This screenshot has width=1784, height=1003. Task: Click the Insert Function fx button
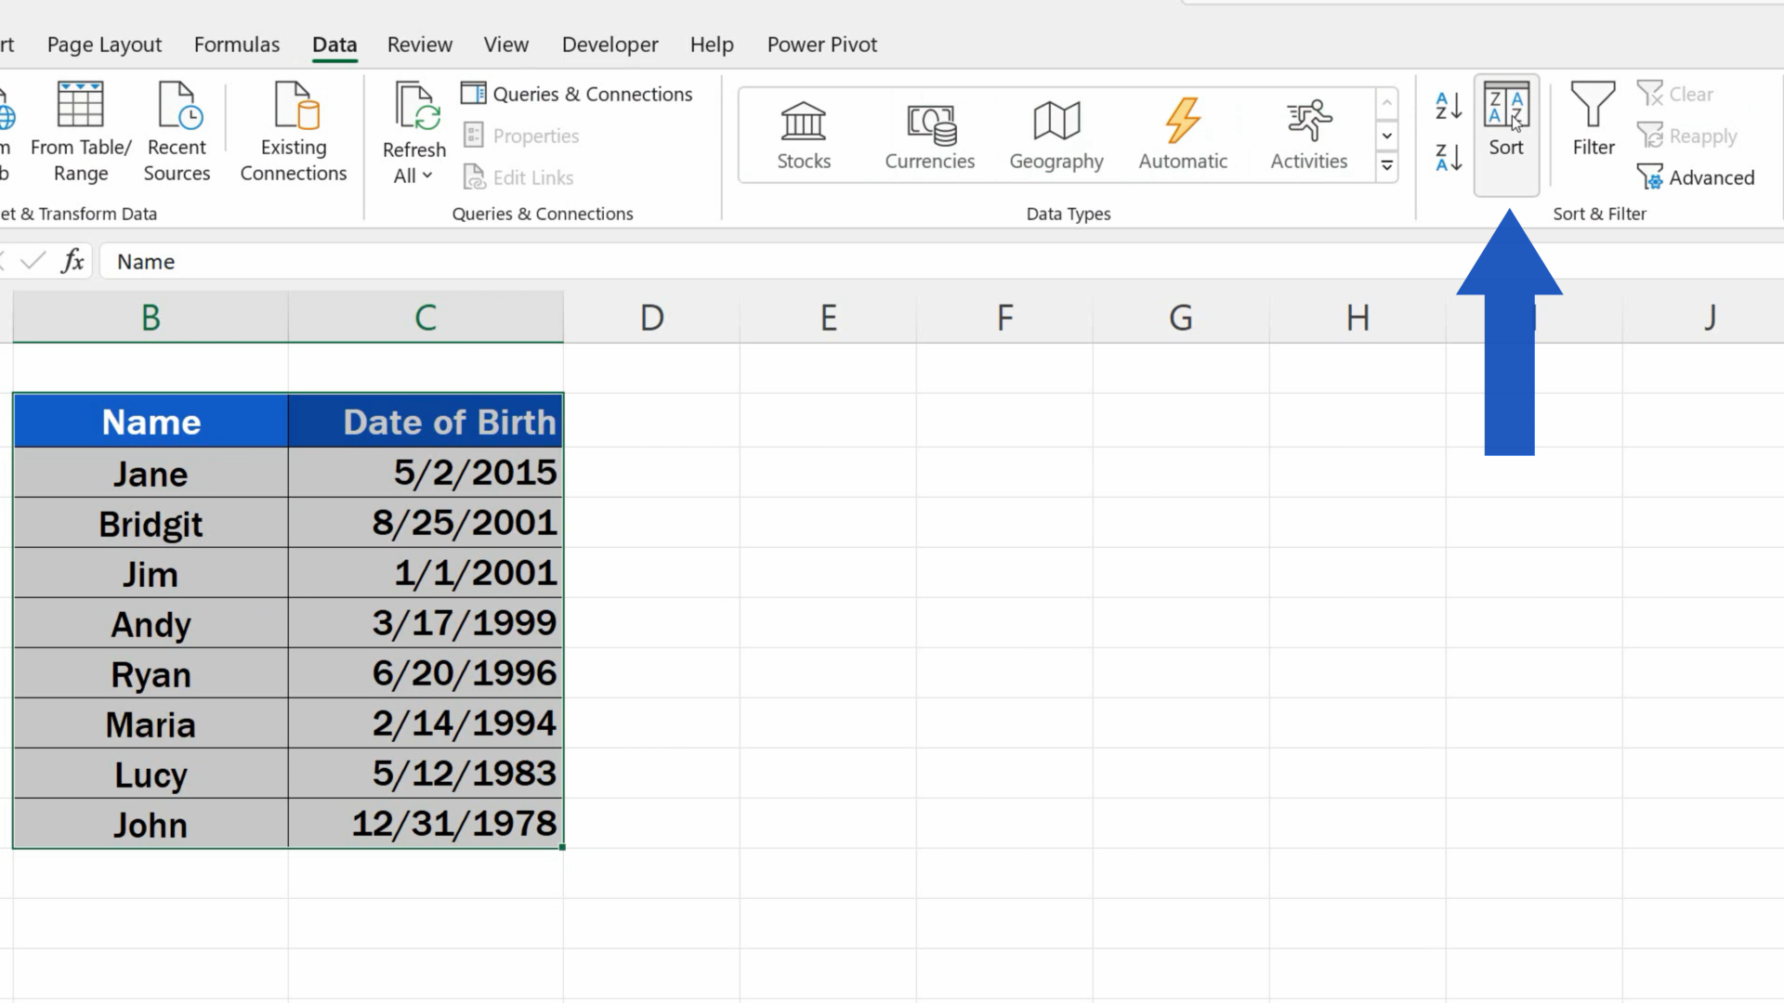point(72,261)
